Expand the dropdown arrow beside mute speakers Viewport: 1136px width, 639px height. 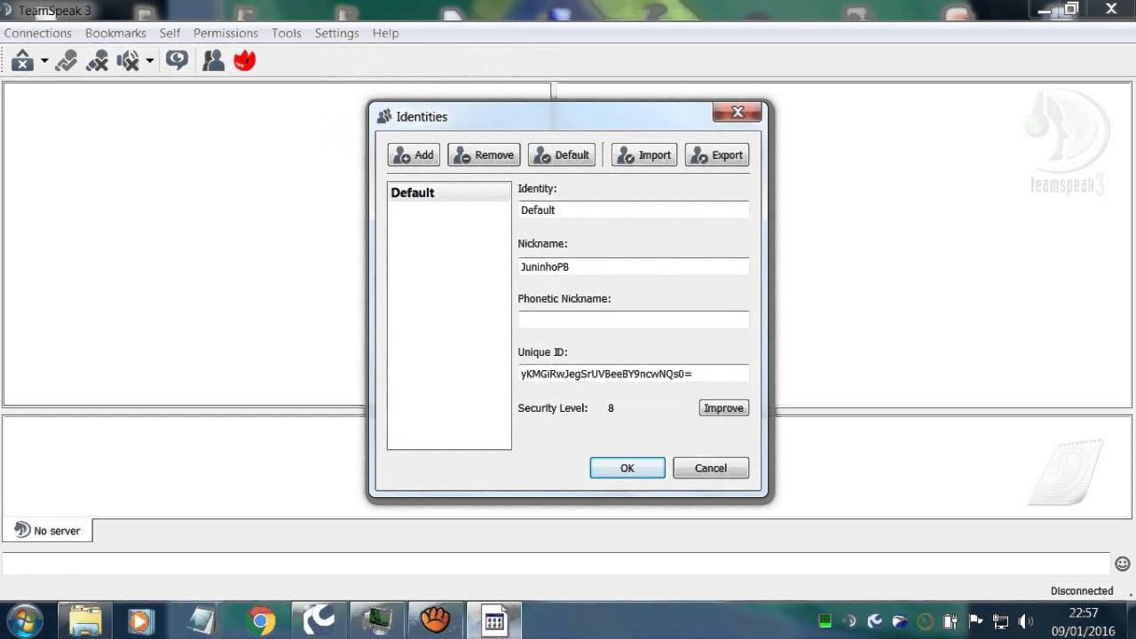[150, 60]
